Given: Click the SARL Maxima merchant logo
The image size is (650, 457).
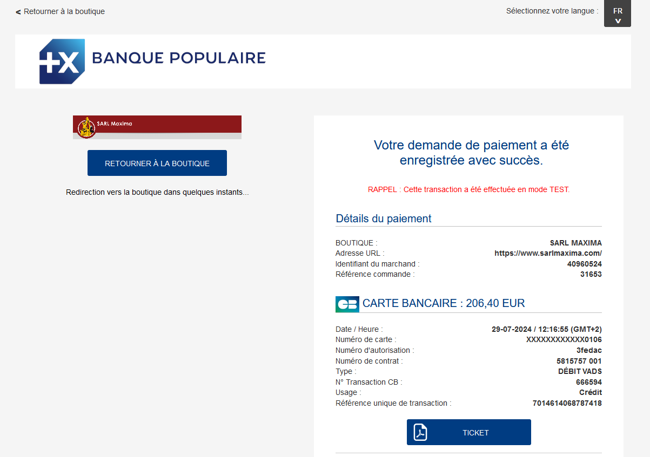Looking at the screenshot, I should [86, 127].
